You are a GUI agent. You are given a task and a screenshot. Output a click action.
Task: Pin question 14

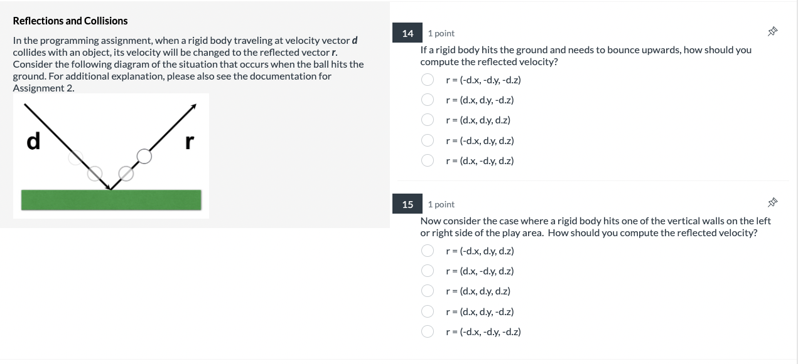point(772,31)
